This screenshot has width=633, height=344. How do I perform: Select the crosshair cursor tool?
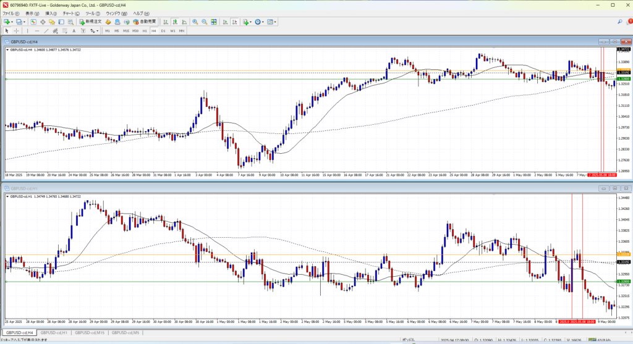(x=17, y=30)
